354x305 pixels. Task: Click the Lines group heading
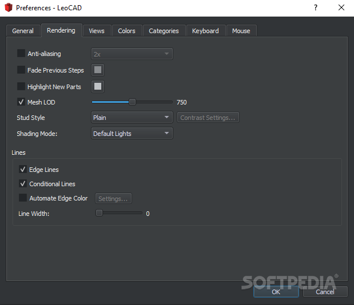(18, 152)
